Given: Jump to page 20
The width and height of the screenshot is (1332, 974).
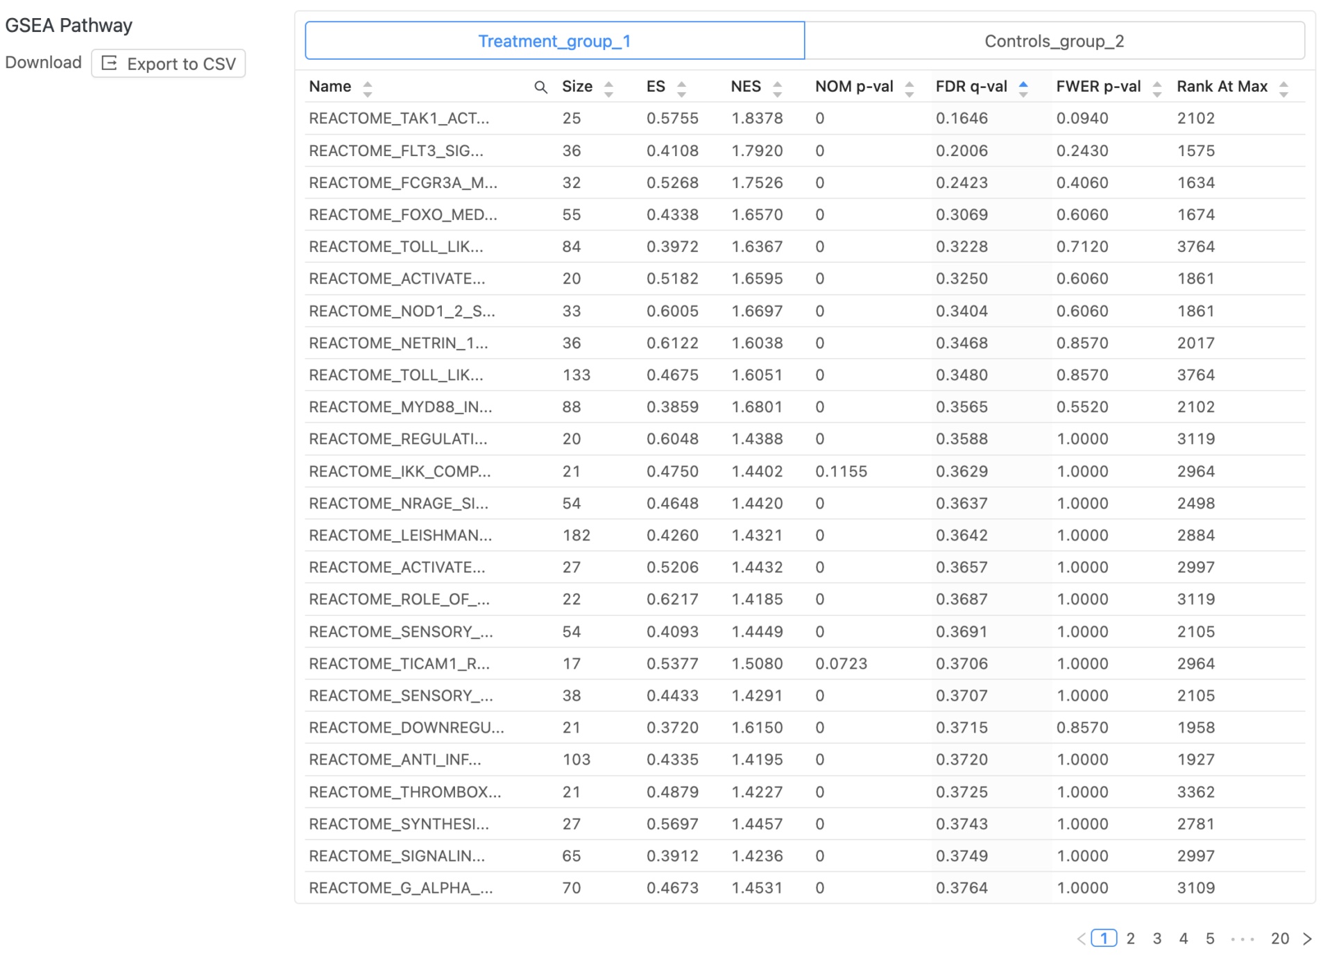Looking at the screenshot, I should (1279, 939).
